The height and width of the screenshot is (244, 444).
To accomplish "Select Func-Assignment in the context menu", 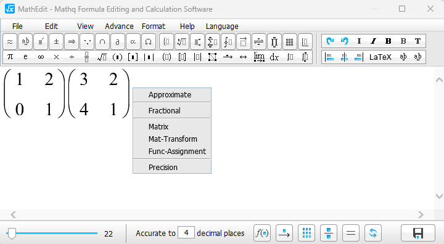I will (x=172, y=152).
